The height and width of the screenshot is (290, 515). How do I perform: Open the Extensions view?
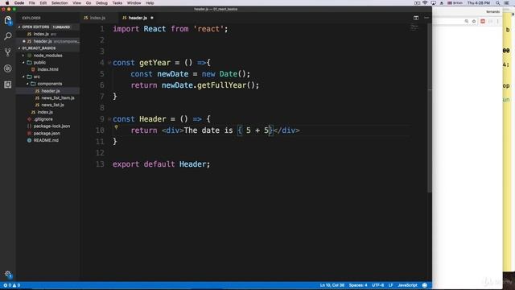pos(7,85)
